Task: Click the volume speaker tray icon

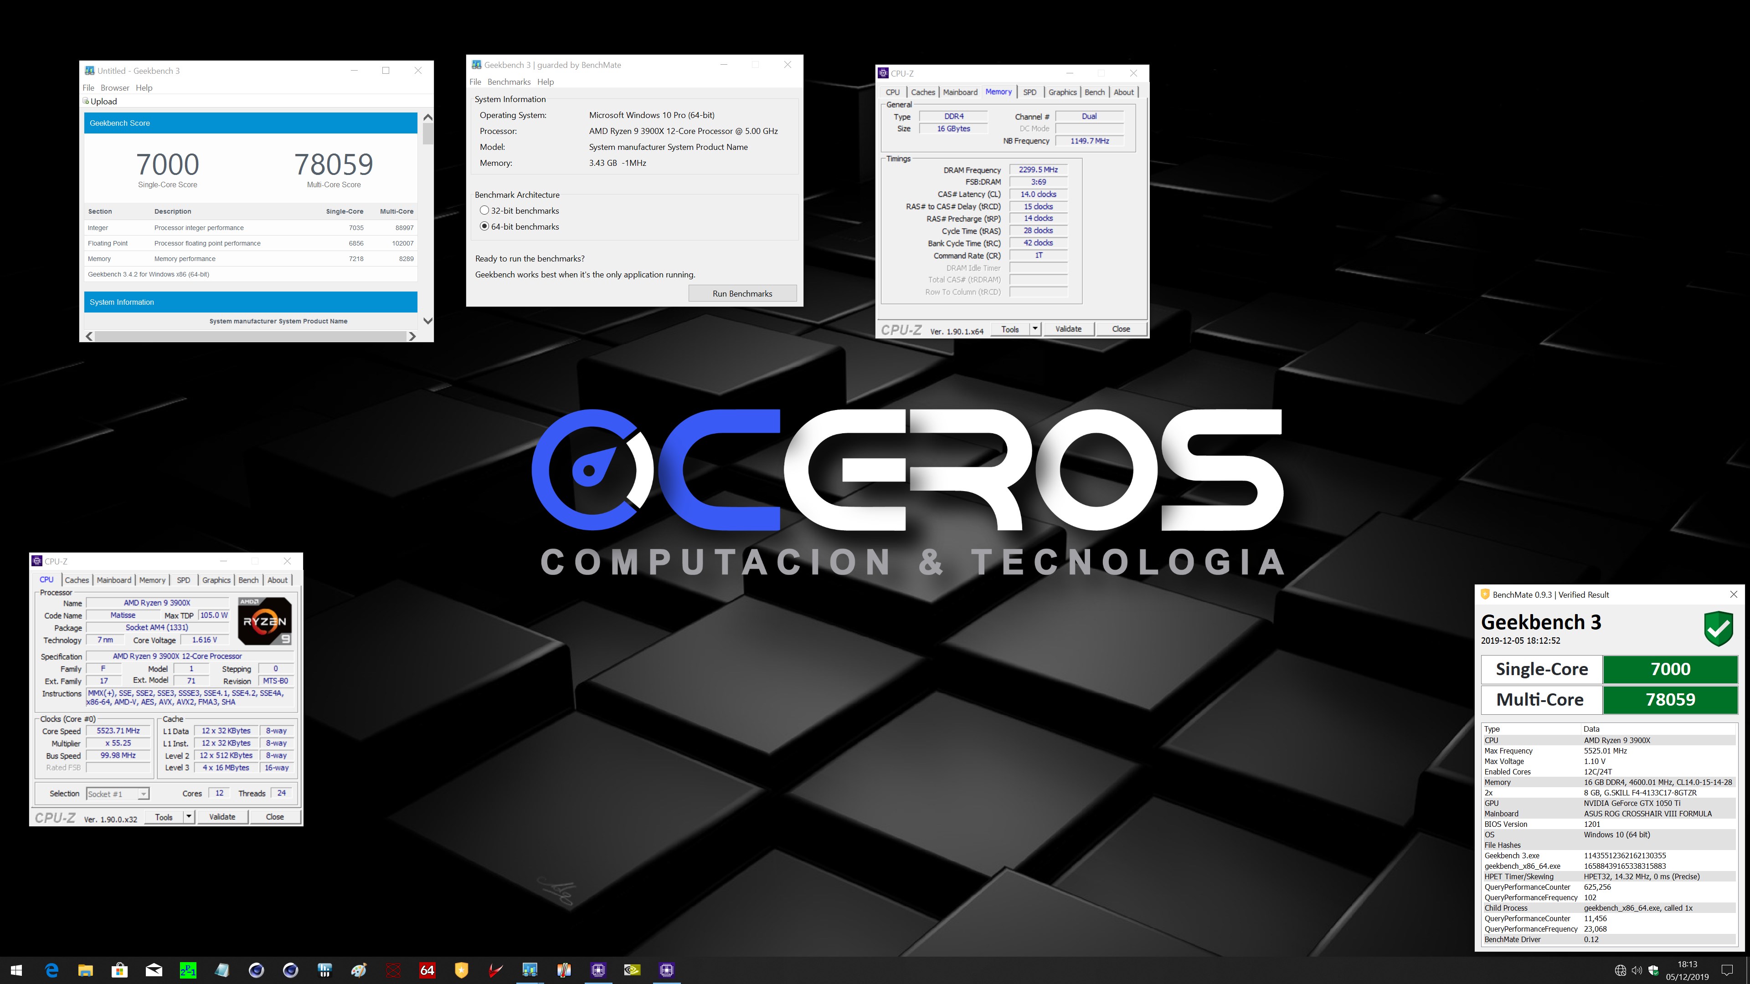Action: [x=1637, y=970]
